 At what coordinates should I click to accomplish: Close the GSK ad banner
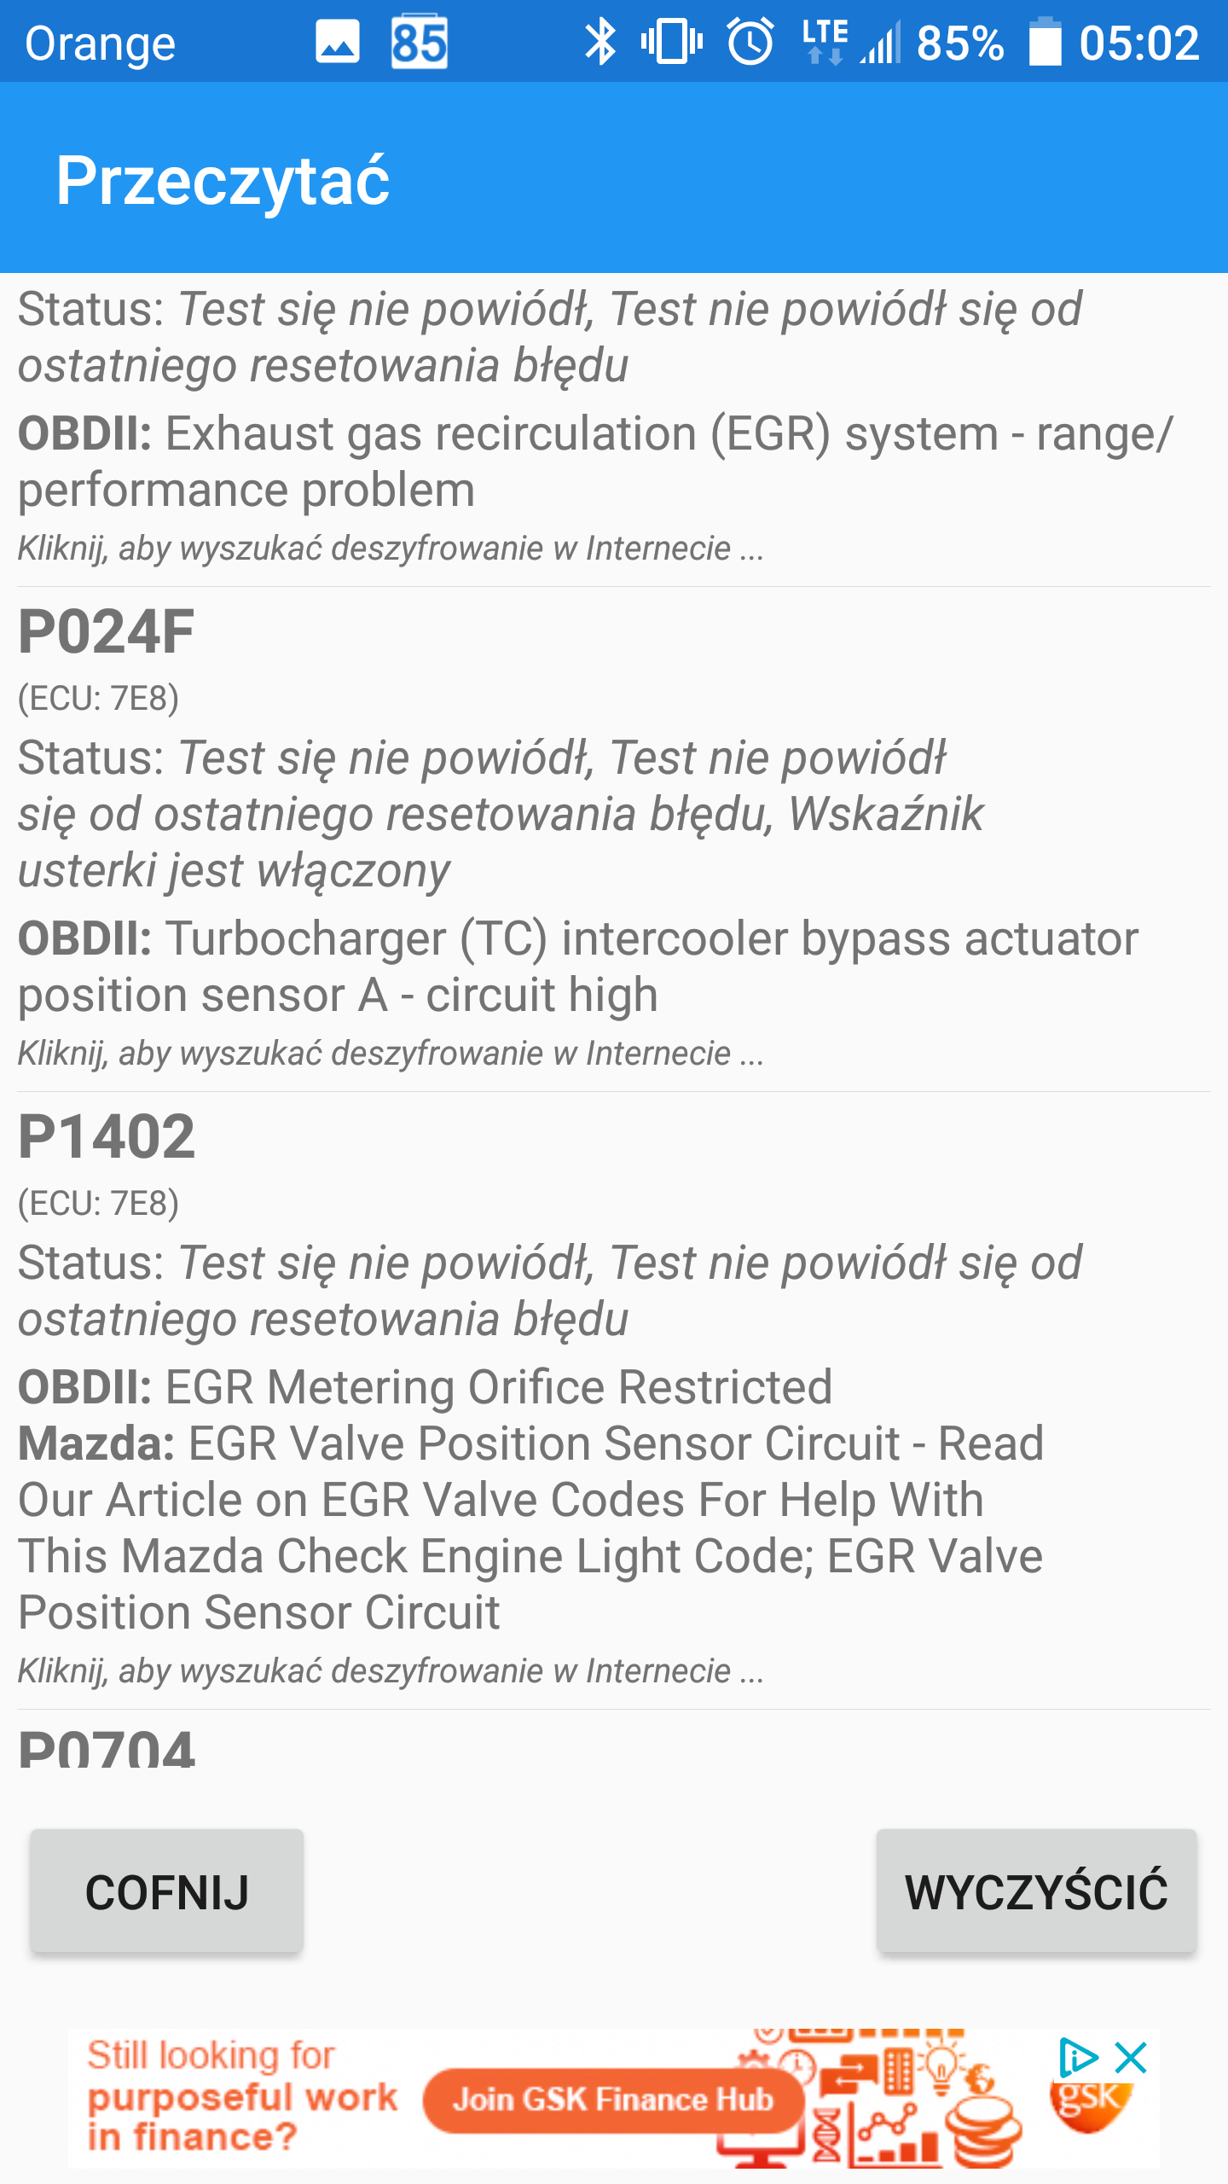[1131, 2058]
